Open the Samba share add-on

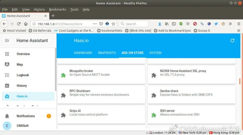click(x=192, y=93)
